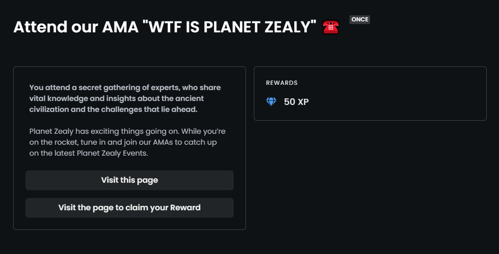Tap the gem icon preceding the XP amount

(271, 102)
